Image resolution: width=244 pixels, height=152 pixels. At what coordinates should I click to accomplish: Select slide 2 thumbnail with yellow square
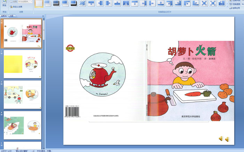[x=23, y=64]
